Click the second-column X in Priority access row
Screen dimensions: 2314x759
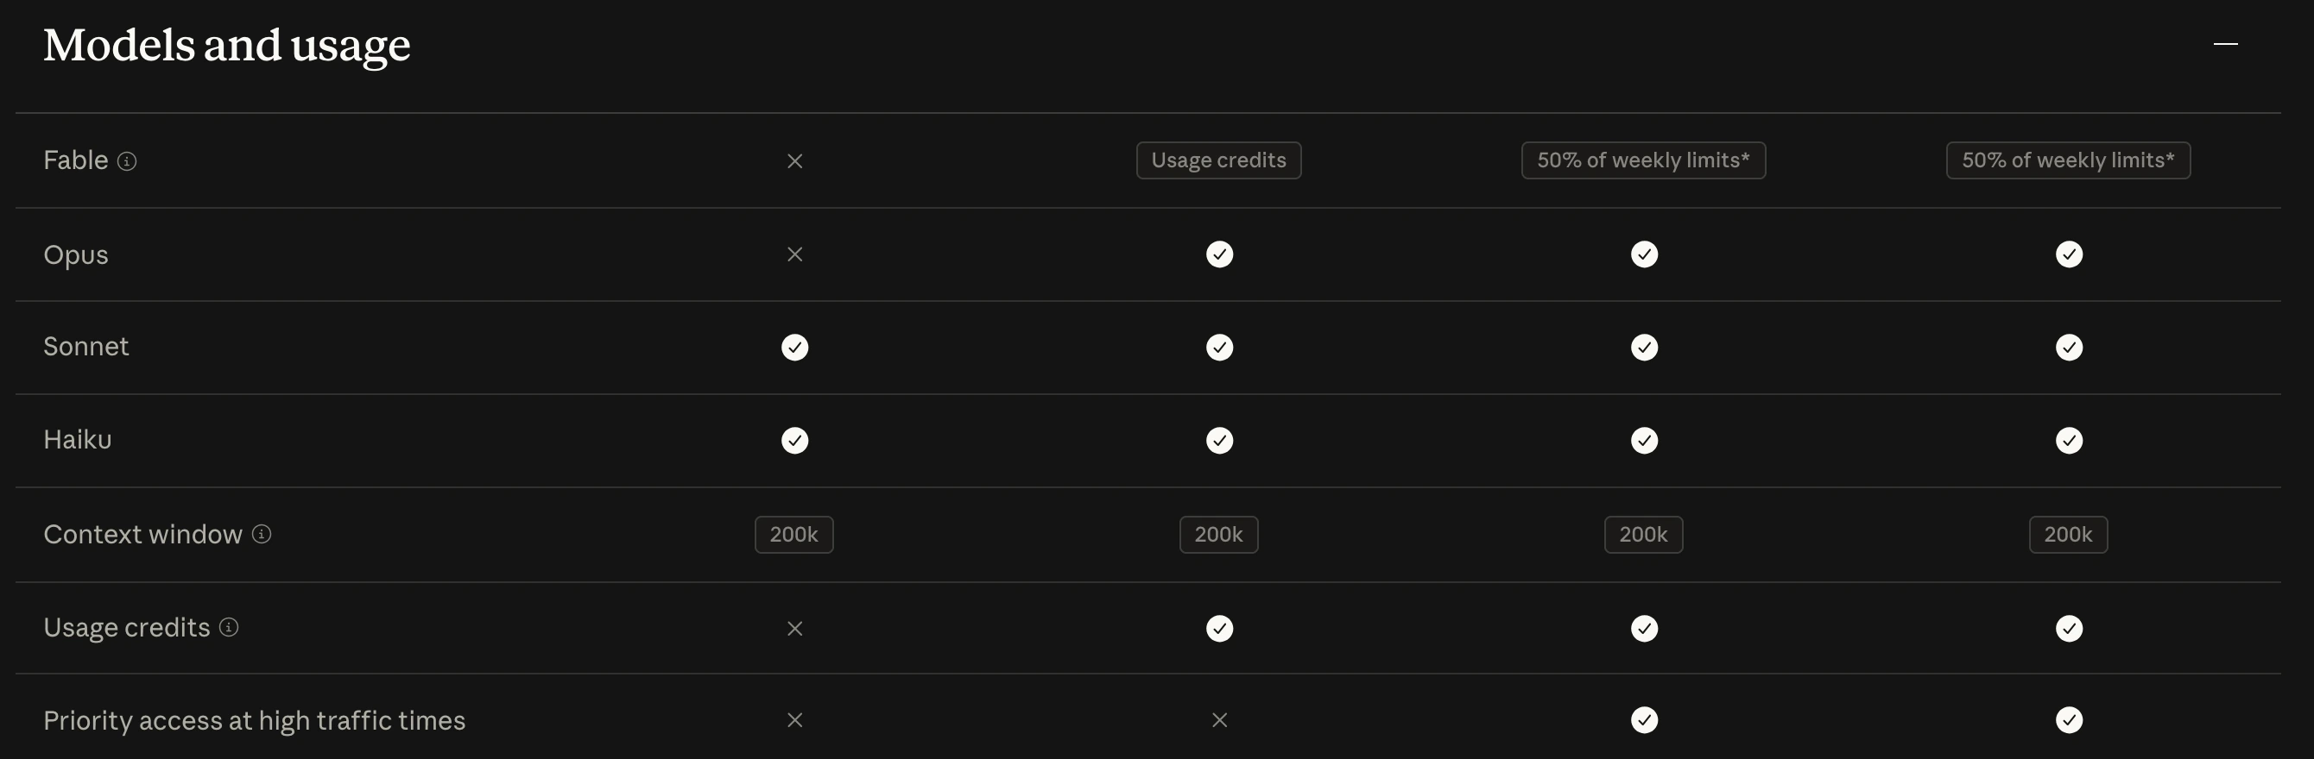[x=1219, y=720]
